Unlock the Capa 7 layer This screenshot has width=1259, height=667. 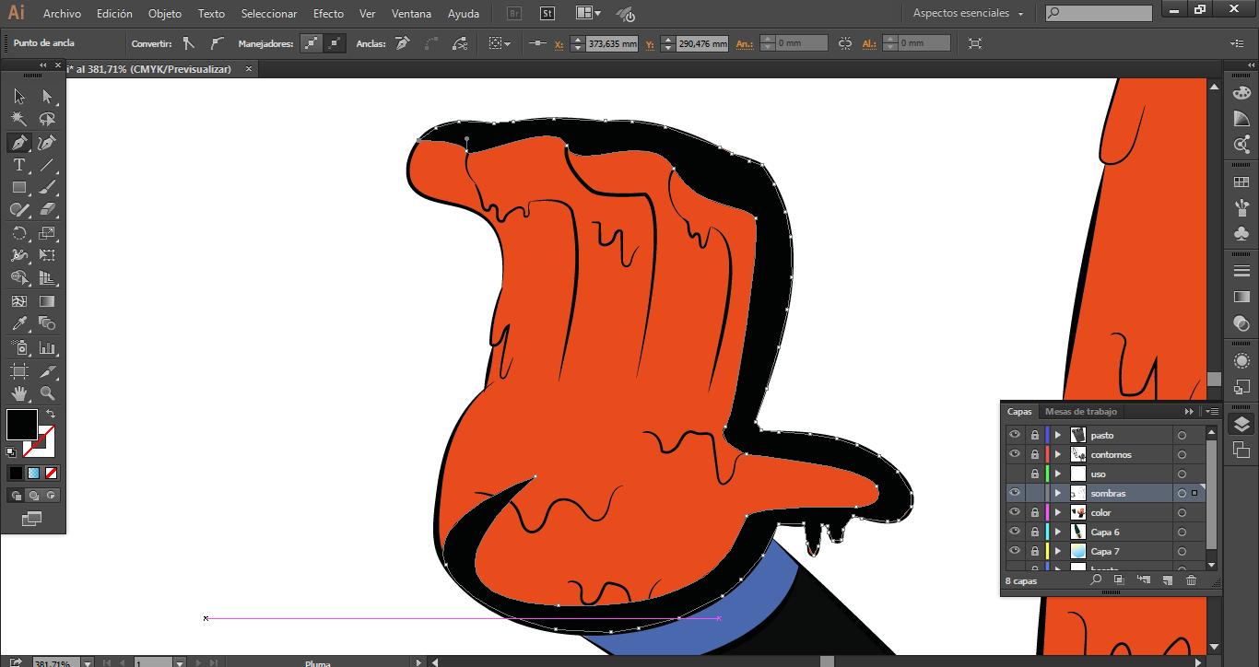[x=1035, y=551]
